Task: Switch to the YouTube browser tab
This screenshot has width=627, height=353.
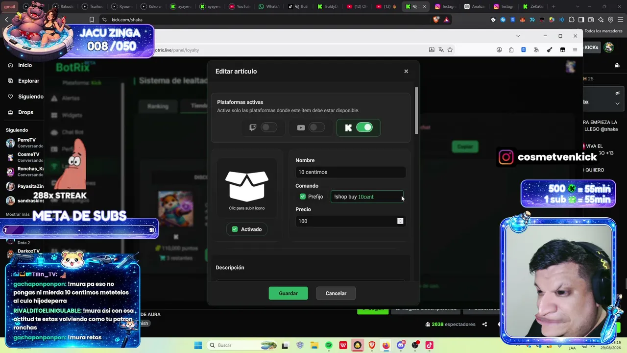Action: (240, 6)
